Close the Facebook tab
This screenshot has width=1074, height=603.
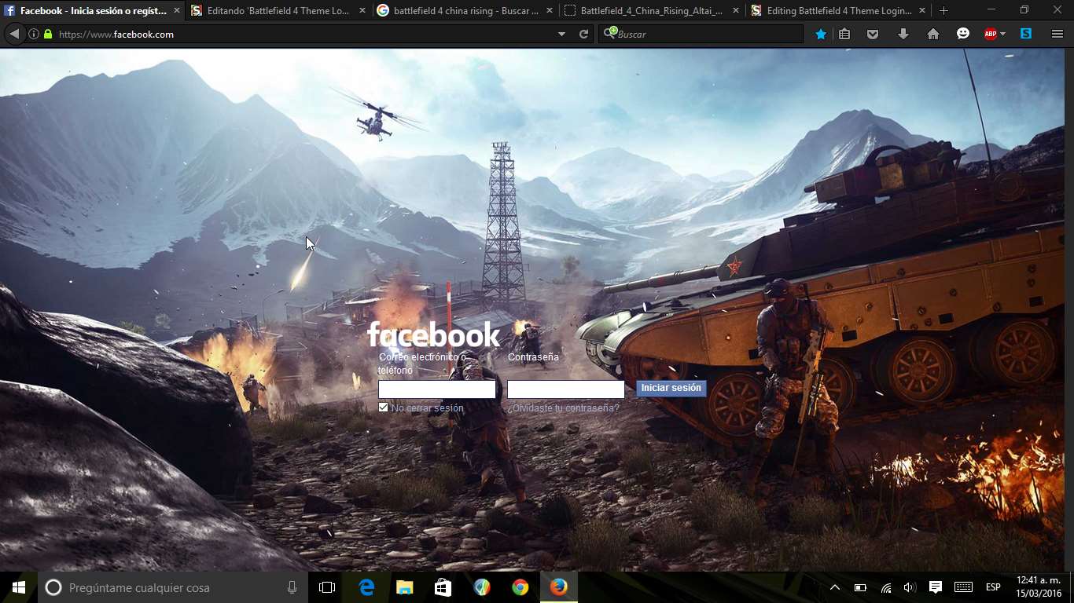[x=177, y=11]
